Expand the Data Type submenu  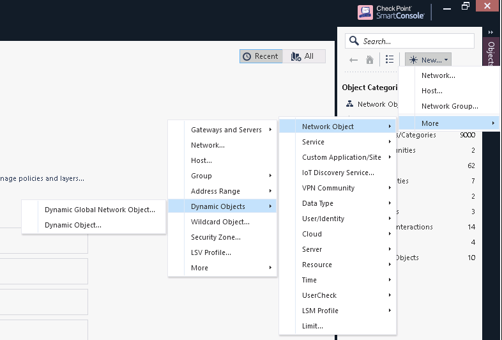[x=338, y=203]
